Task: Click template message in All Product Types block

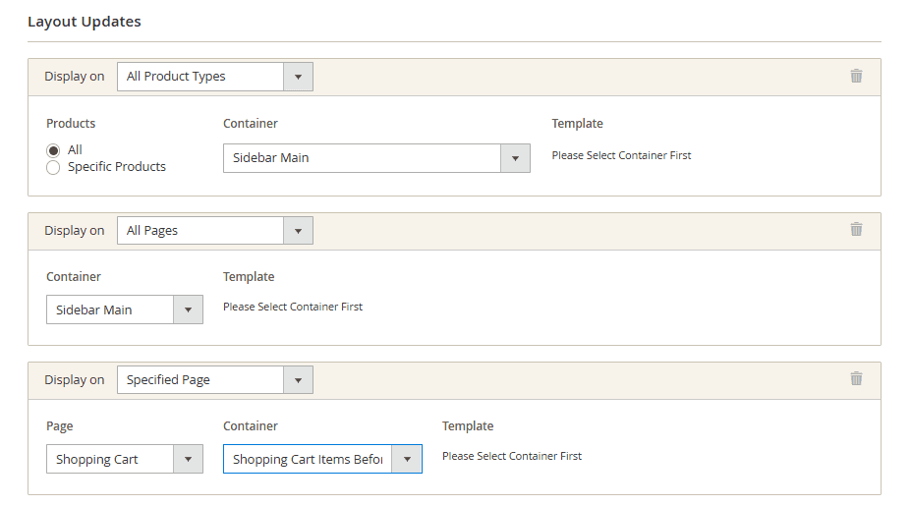Action: [x=621, y=155]
